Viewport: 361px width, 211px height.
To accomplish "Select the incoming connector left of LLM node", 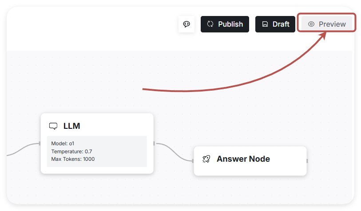I will click(x=22, y=149).
